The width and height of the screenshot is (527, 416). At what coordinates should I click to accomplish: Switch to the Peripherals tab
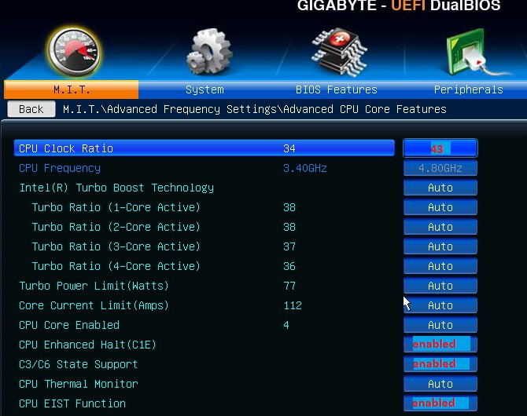468,89
